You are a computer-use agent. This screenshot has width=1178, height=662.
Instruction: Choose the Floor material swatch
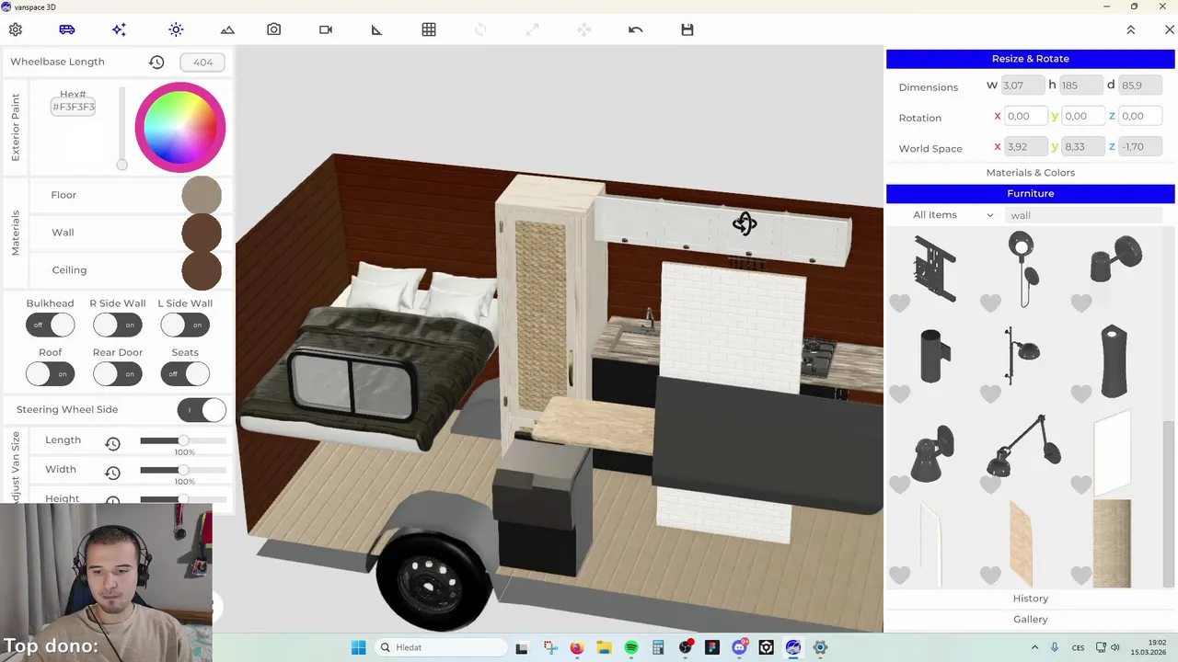pos(202,195)
